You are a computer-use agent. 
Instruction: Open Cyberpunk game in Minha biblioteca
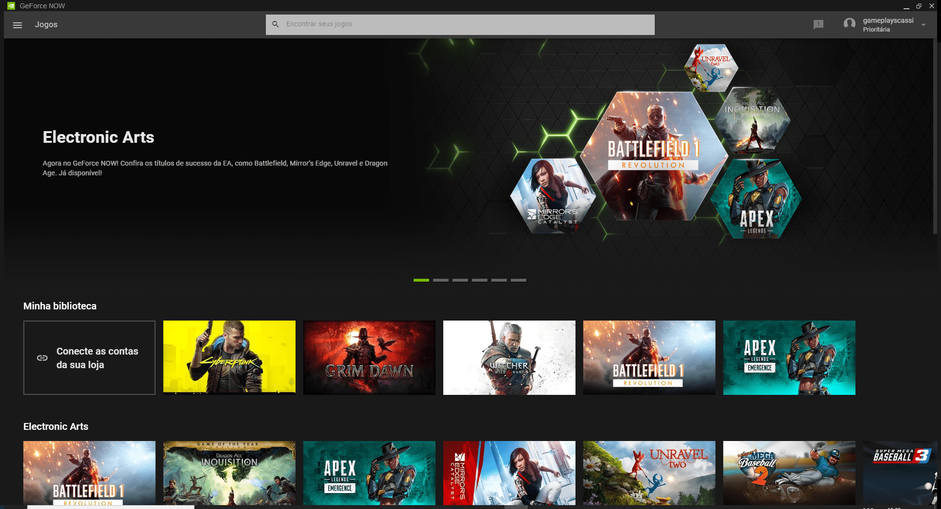point(229,357)
